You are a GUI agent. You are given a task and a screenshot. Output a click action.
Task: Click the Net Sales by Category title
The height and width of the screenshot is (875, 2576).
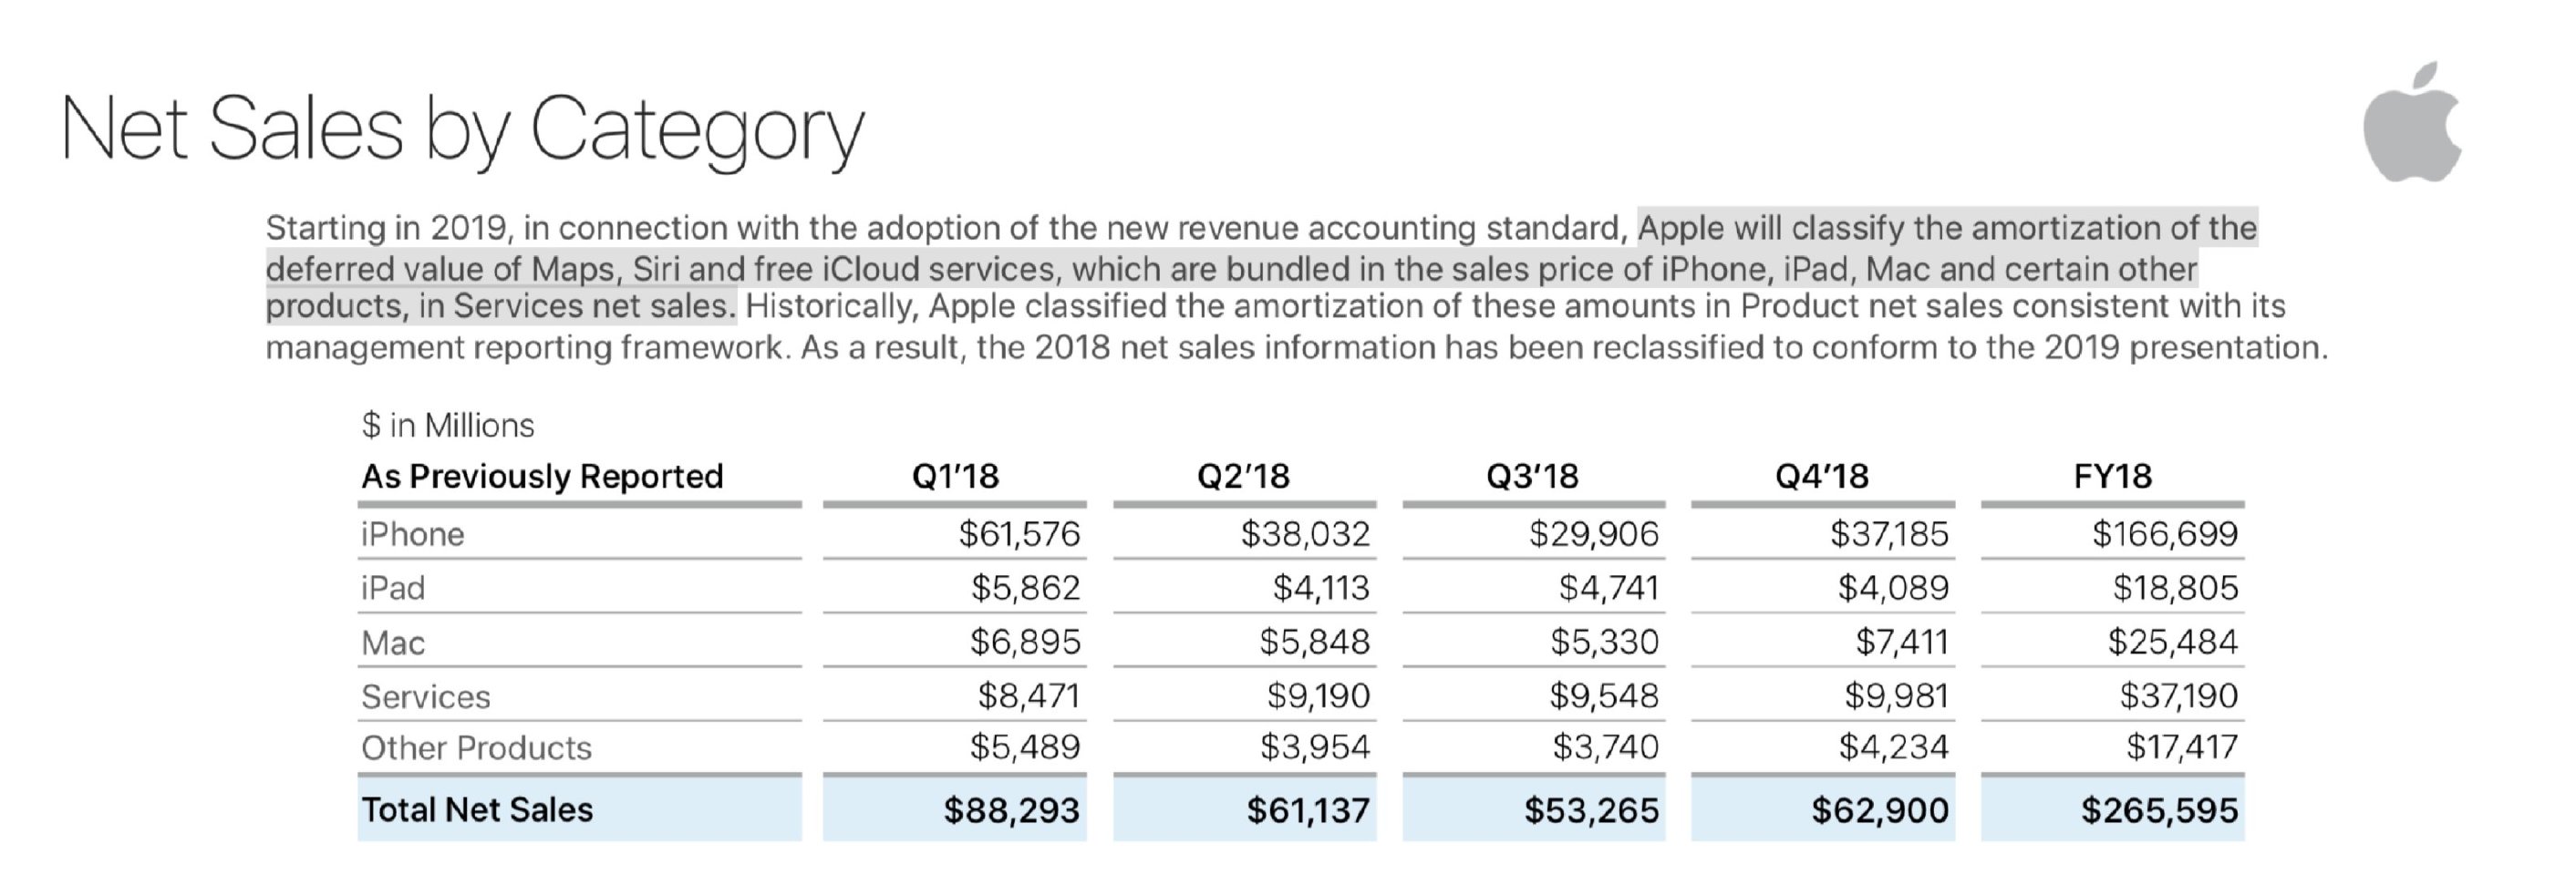click(x=462, y=130)
